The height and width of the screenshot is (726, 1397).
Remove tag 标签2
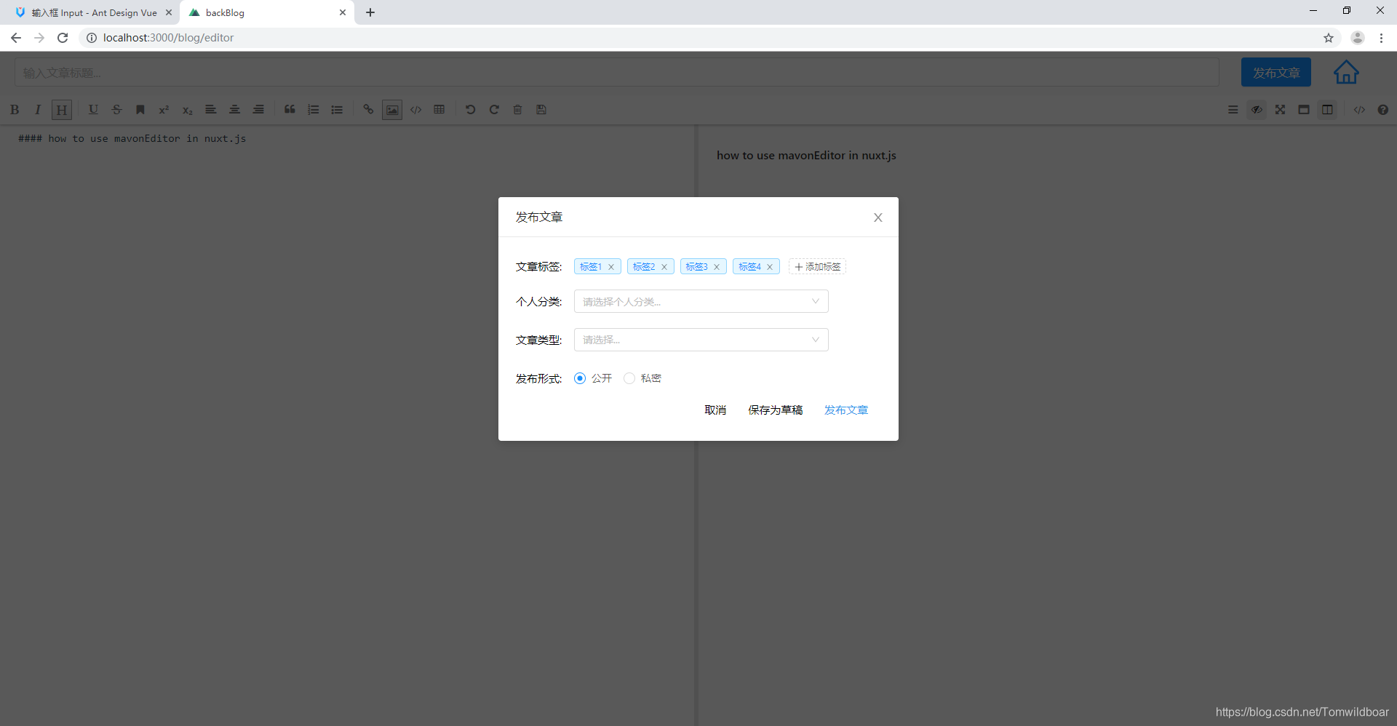pos(664,267)
